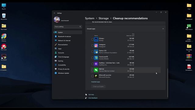Click the WeChat app icon
Screen dimensions: 195x110
point(96,70)
